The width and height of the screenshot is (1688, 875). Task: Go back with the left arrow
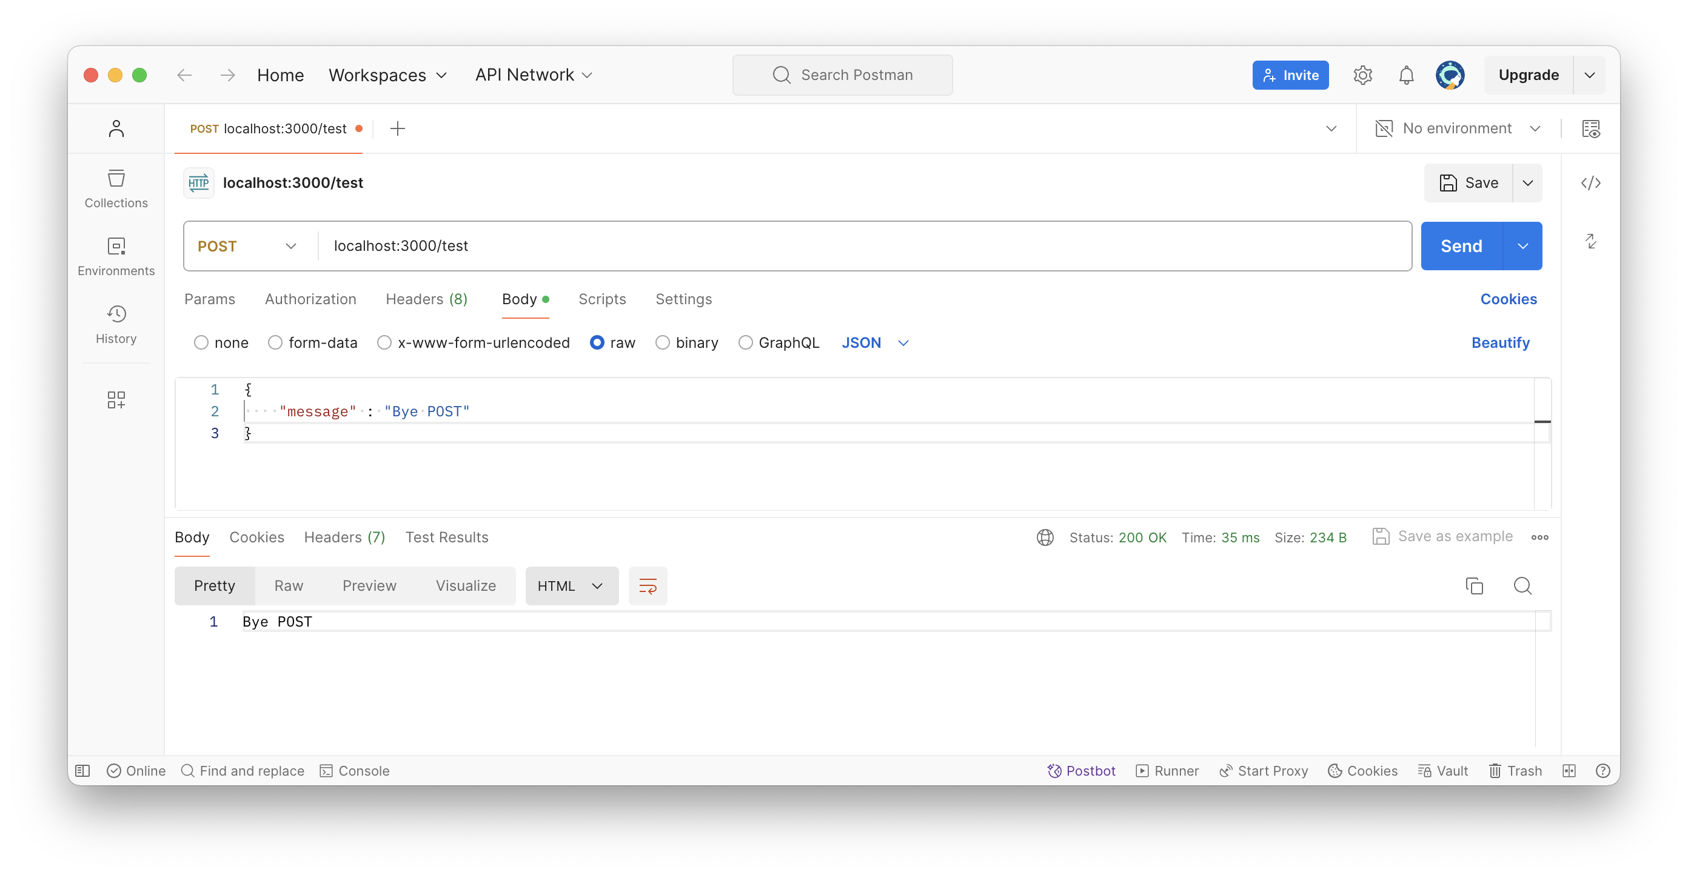(x=184, y=75)
